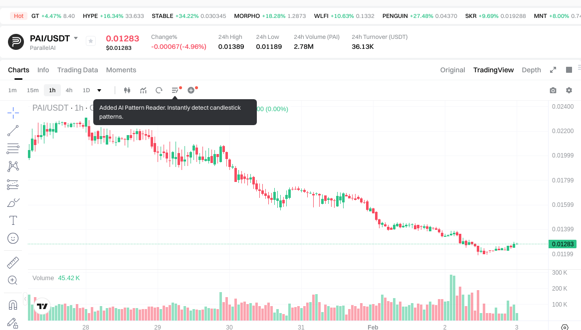Toggle lock all drawing tools
Viewport: 581px width, 330px height.
click(13, 323)
